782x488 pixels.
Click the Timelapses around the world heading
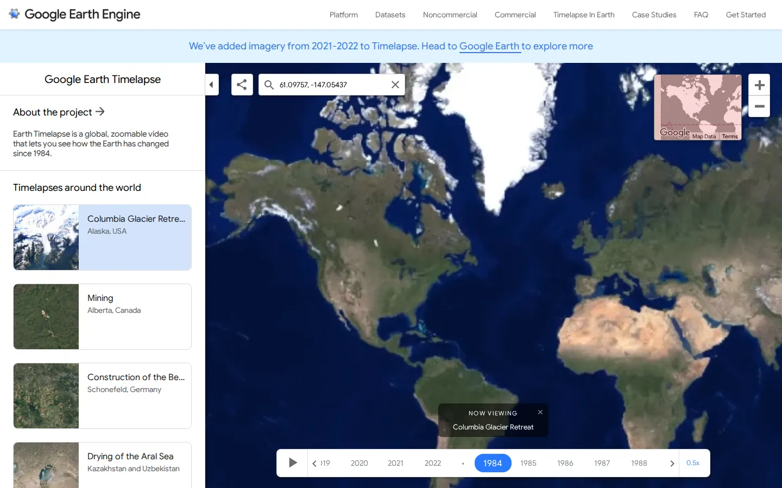[x=77, y=188]
